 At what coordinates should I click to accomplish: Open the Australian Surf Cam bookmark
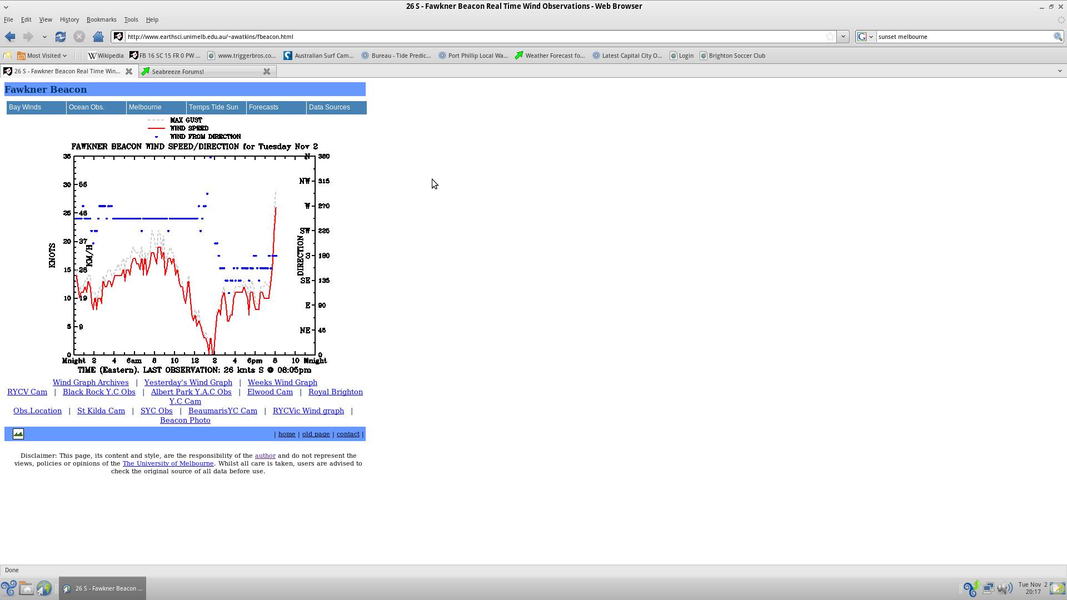pyautogui.click(x=320, y=56)
